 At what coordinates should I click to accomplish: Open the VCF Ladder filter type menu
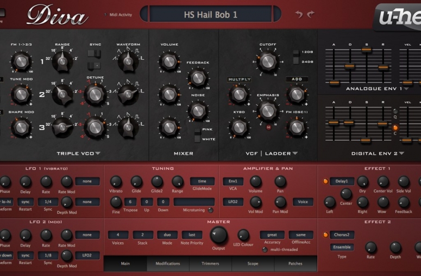pos(295,154)
